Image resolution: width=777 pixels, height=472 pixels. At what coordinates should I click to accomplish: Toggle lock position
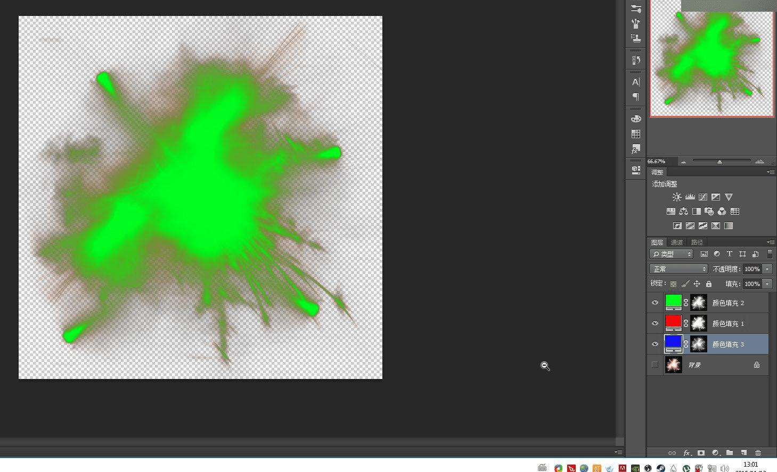tap(697, 284)
